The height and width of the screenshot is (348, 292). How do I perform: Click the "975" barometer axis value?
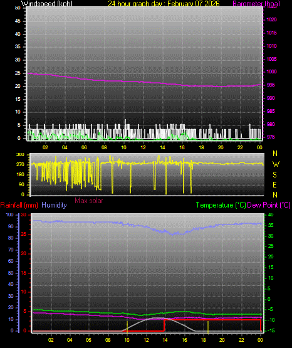(x=271, y=137)
